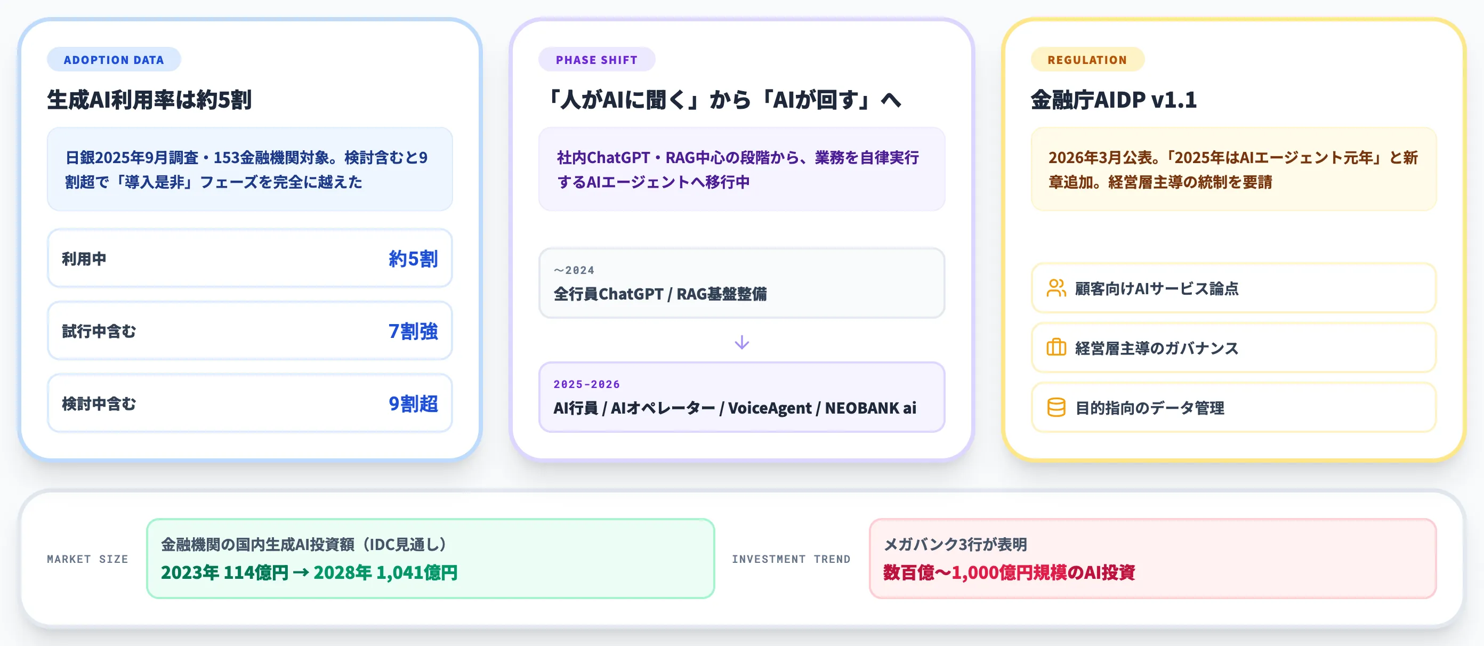Click the 7割強 value
The image size is (1484, 646).
(413, 332)
